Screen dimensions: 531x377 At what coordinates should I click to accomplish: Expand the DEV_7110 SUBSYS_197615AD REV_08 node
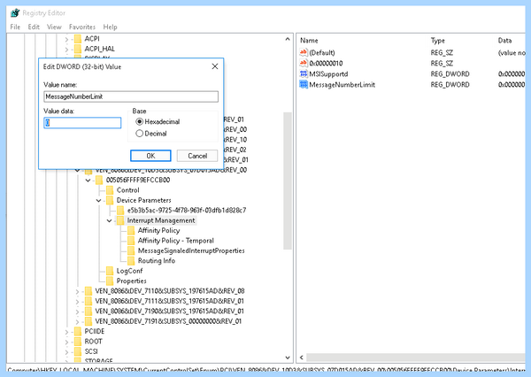pyautogui.click(x=77, y=292)
